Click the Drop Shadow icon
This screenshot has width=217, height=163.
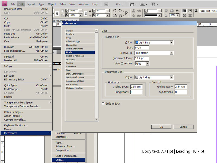172,11
